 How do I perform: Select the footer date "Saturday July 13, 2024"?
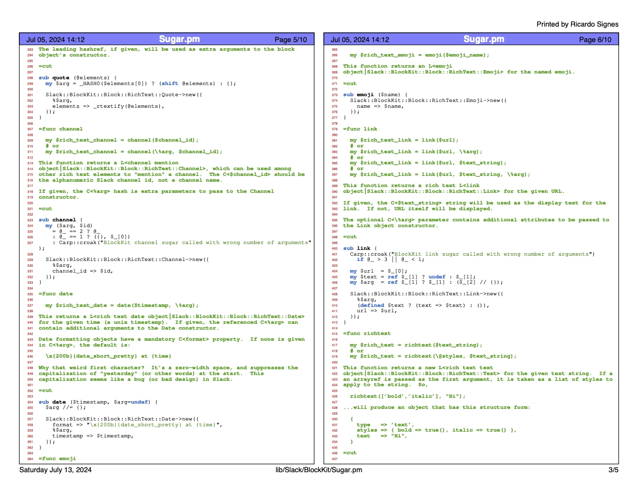click(55, 470)
